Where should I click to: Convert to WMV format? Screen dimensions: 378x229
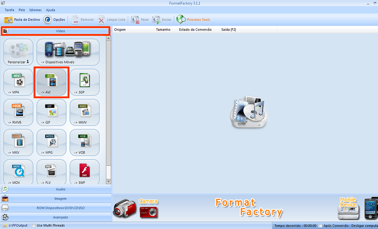85,112
